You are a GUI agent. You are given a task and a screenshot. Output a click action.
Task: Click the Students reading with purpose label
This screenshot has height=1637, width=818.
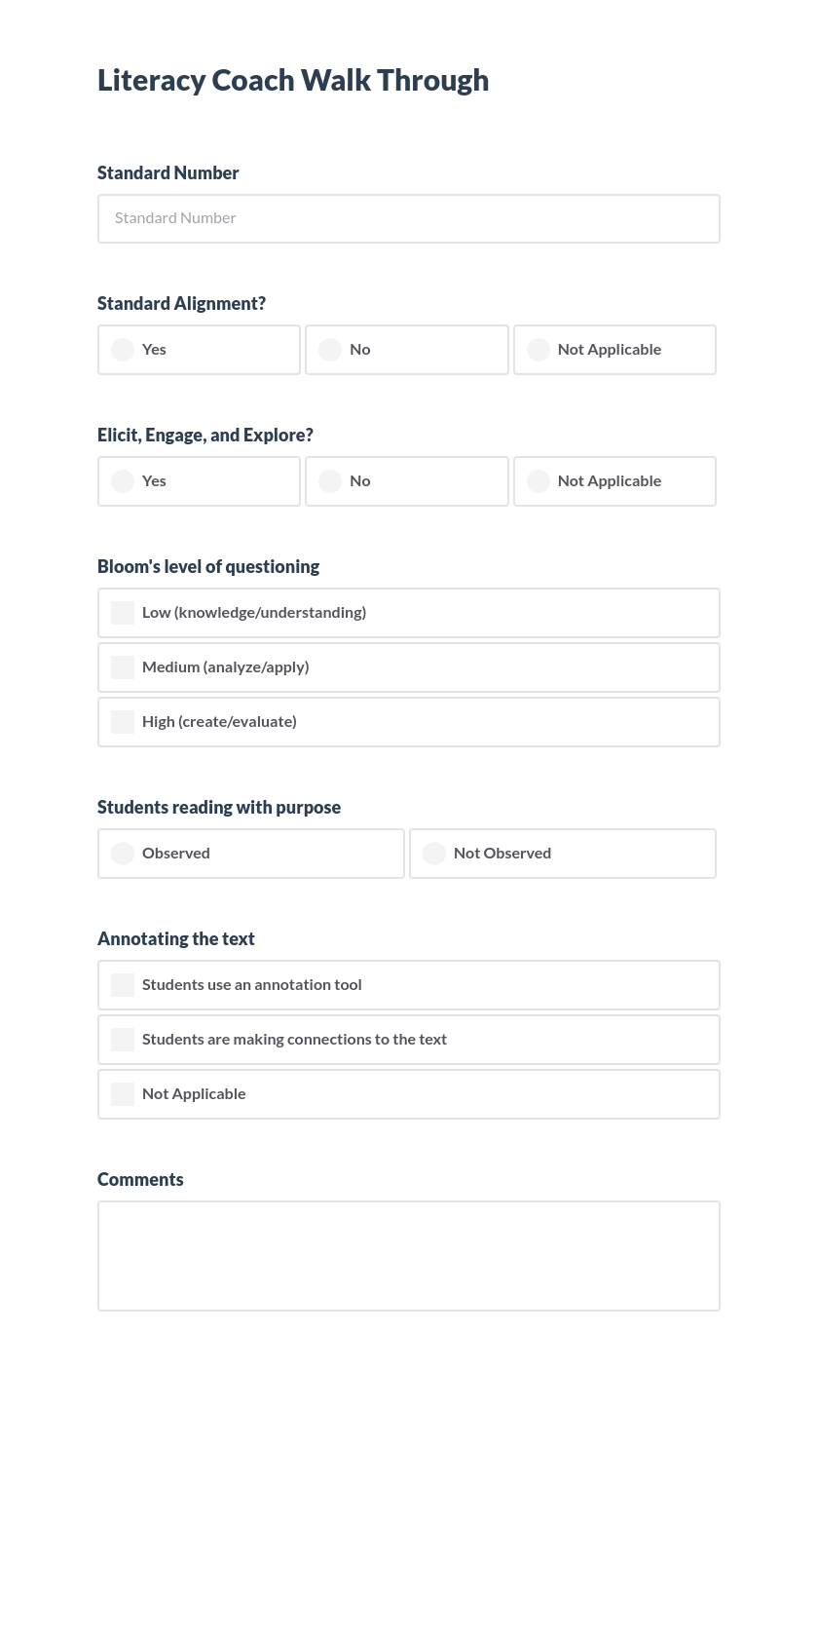pos(218,807)
